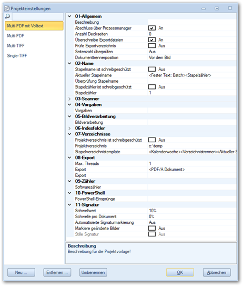This screenshot has height=286, width=243.
Task: Select the Multi-TIFF template
Action: pos(16,46)
